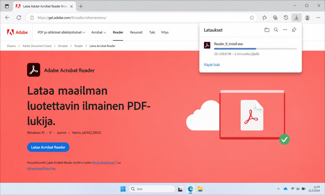This screenshot has height=195, width=325.
Task: Open the Tuki navigation item
Action: [x=152, y=32]
